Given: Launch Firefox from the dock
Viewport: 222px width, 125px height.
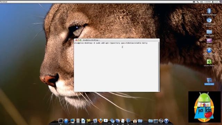Looking at the screenshot, I should (100, 121).
